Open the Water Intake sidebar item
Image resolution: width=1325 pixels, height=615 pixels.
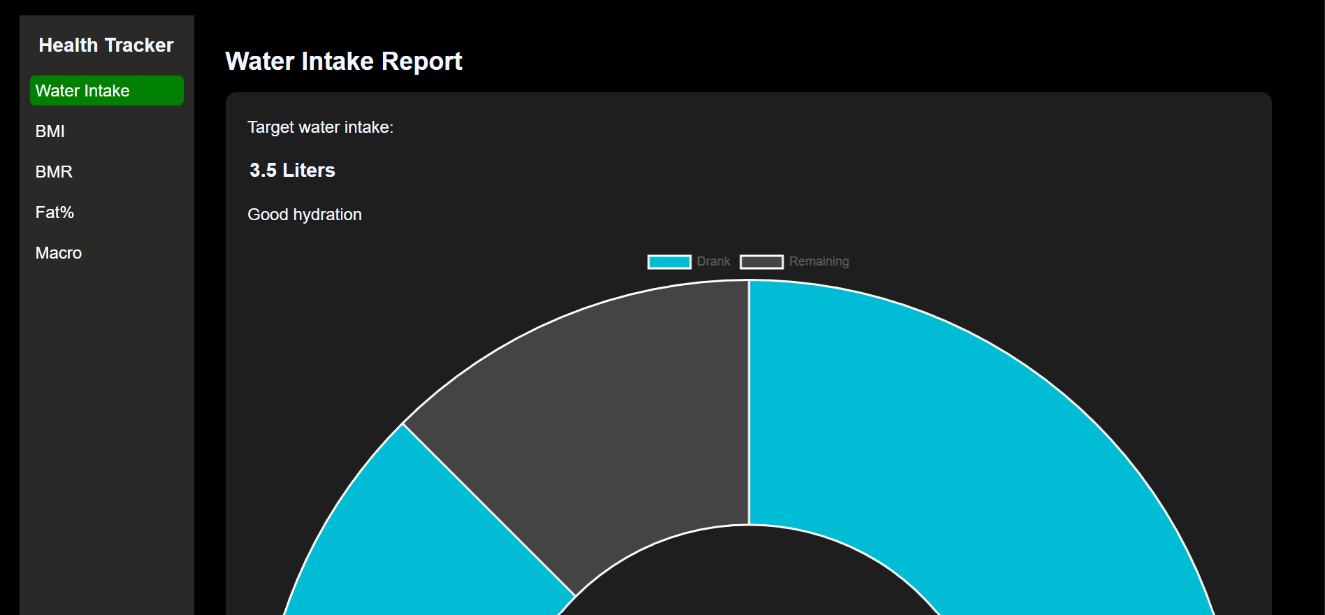[106, 91]
